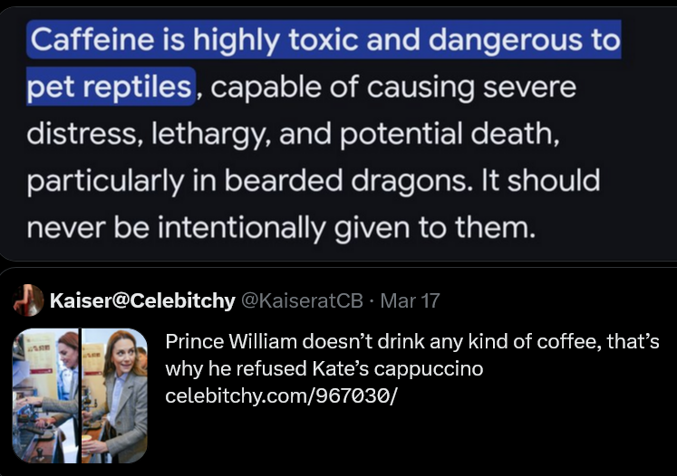Screen dimensions: 677x476
Task: Click the Kaiser@Celebitchy profile avatar
Action: [30, 300]
